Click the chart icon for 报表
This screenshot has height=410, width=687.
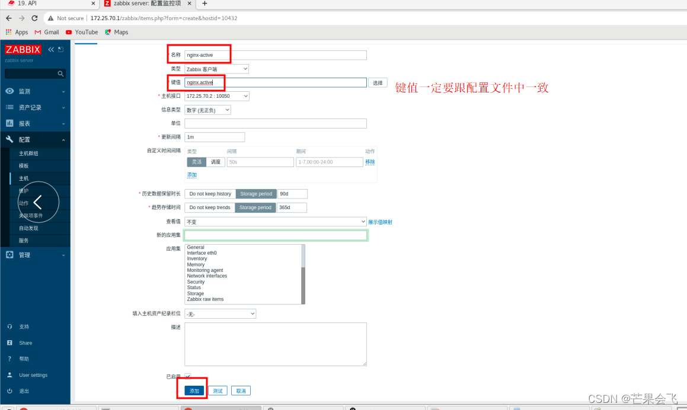(x=9, y=123)
